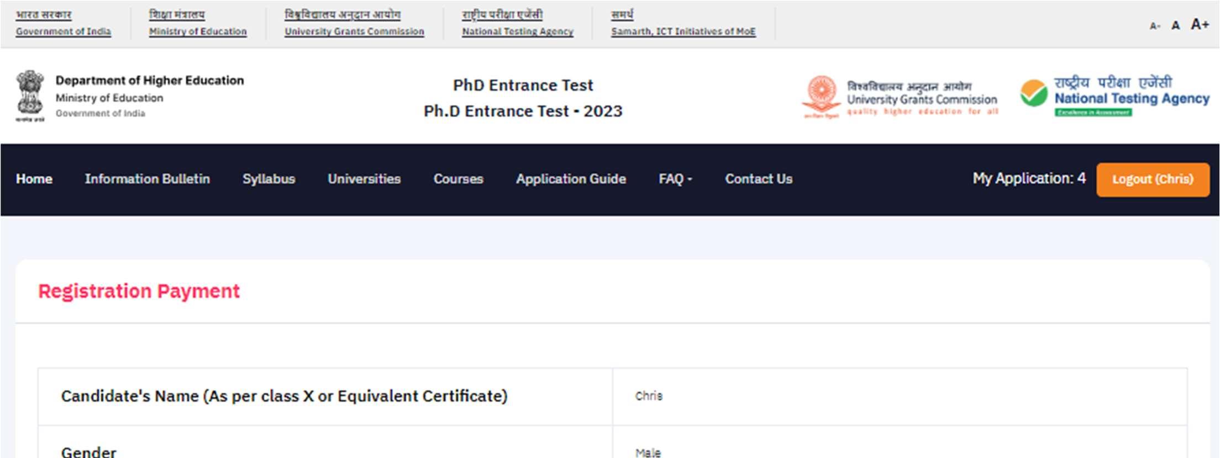Open the Syllabus page
1220x458 pixels.
269,179
